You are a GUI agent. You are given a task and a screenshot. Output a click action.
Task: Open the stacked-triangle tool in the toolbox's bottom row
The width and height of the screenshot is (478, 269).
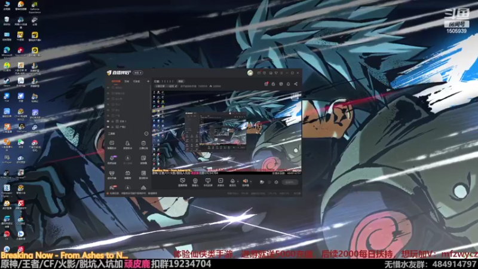[143, 188]
